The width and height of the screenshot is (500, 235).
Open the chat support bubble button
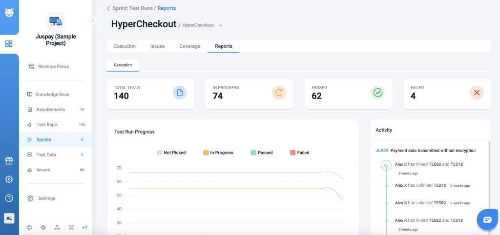(487, 219)
